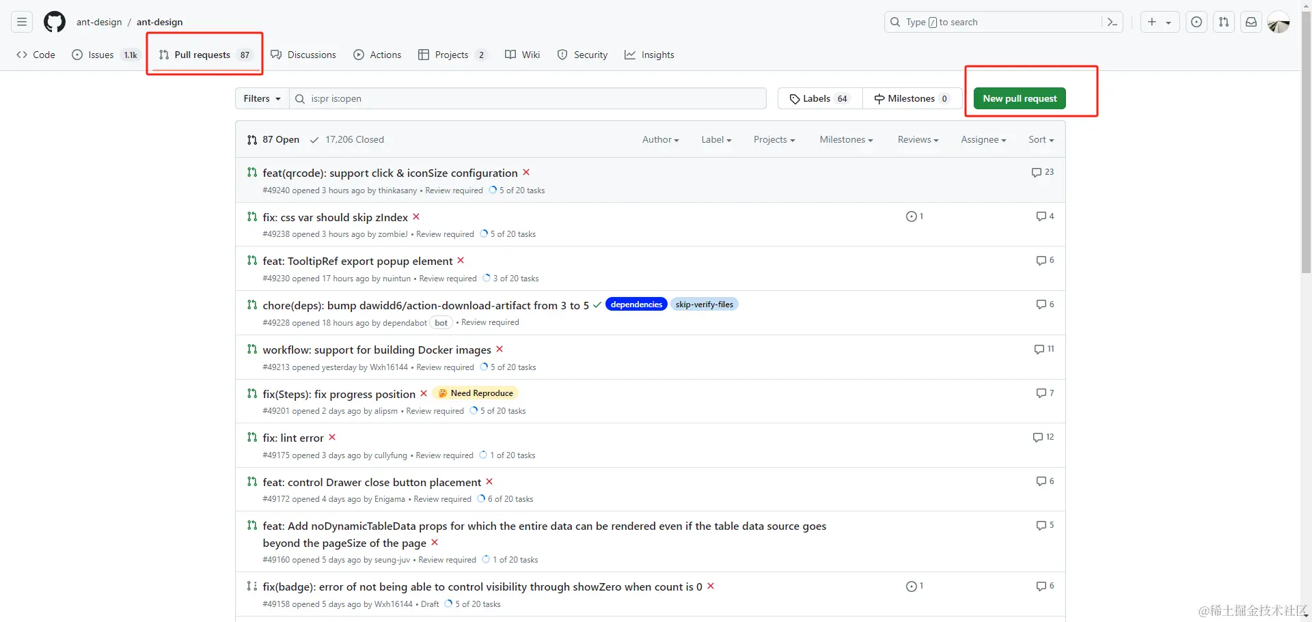Open the Projects tab
Viewport: 1312px width, 622px height.
452,55
